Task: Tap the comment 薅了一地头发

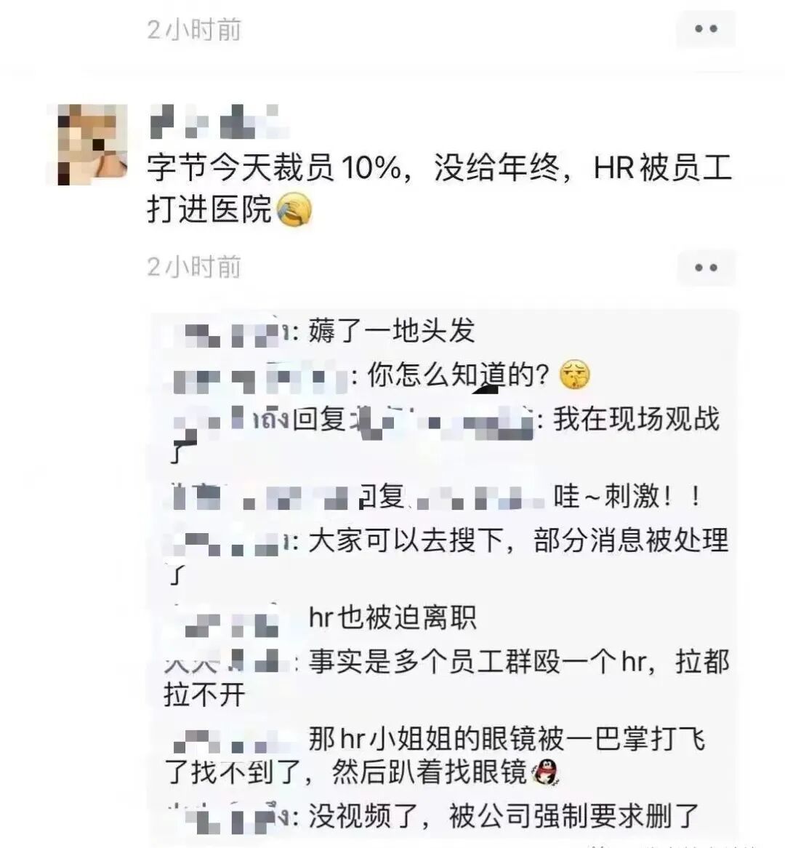Action: 392,330
